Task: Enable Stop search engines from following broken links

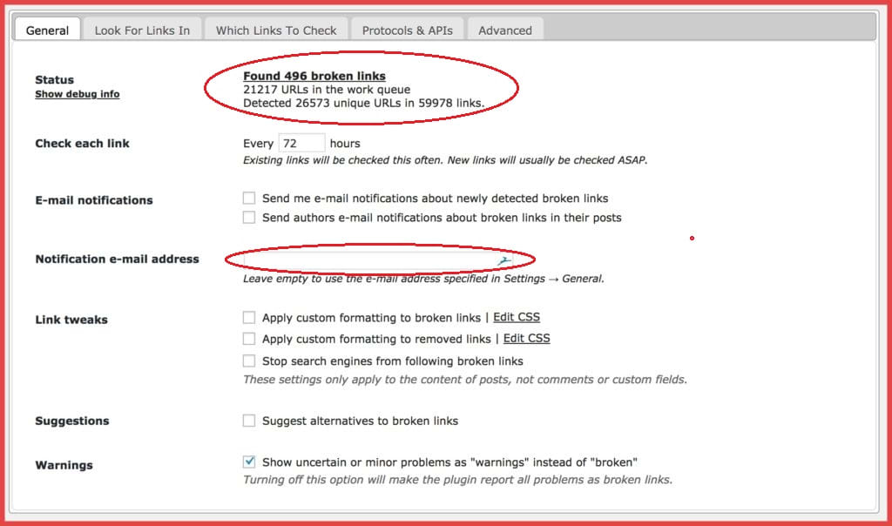Action: 248,361
